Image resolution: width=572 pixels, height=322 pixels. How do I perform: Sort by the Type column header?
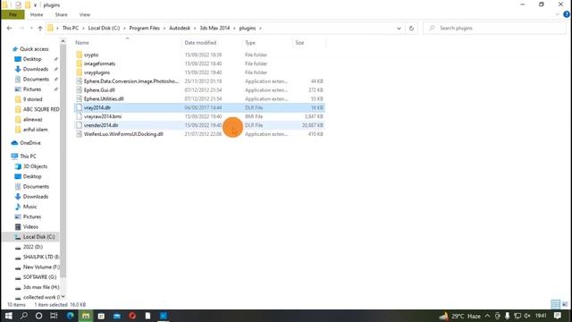tap(250, 43)
